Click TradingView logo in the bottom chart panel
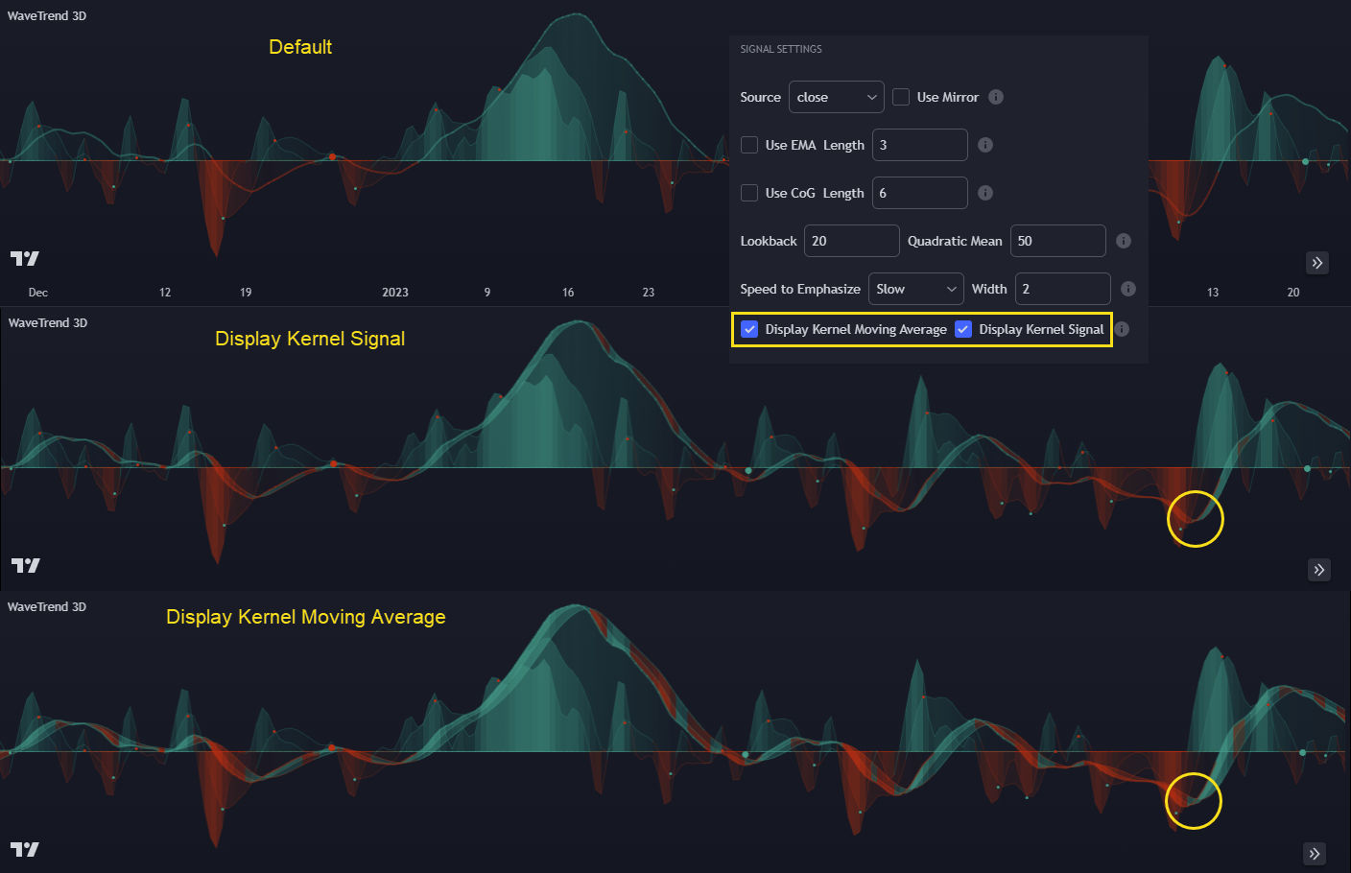Screen dimensions: 1351x873 click(25, 849)
